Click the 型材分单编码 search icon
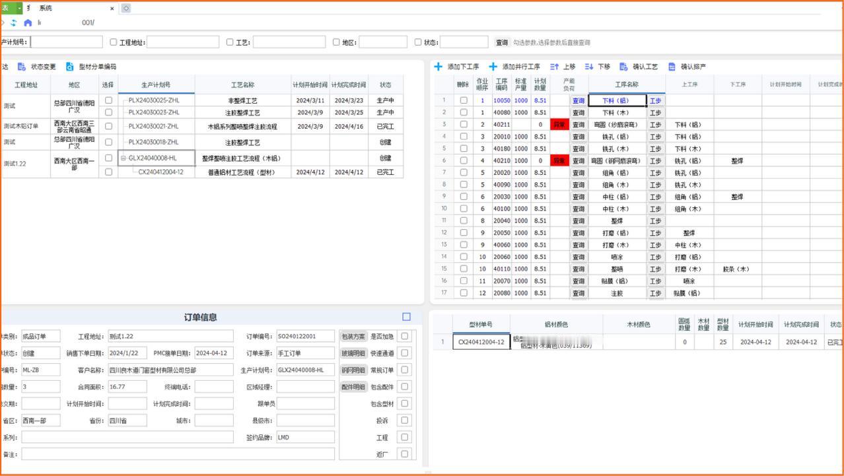Viewport: 844px width, 476px height. click(69, 67)
